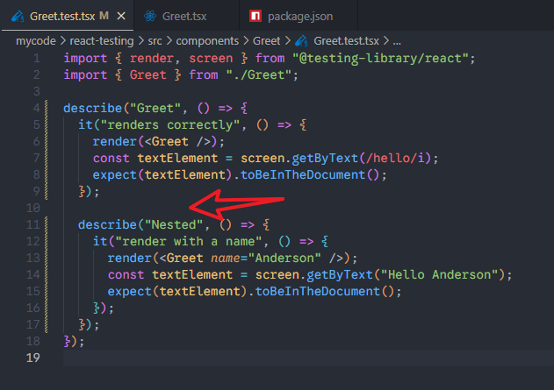The width and height of the screenshot is (554, 390).
Task: Click line number 10 in the gutter
Action: [33, 208]
